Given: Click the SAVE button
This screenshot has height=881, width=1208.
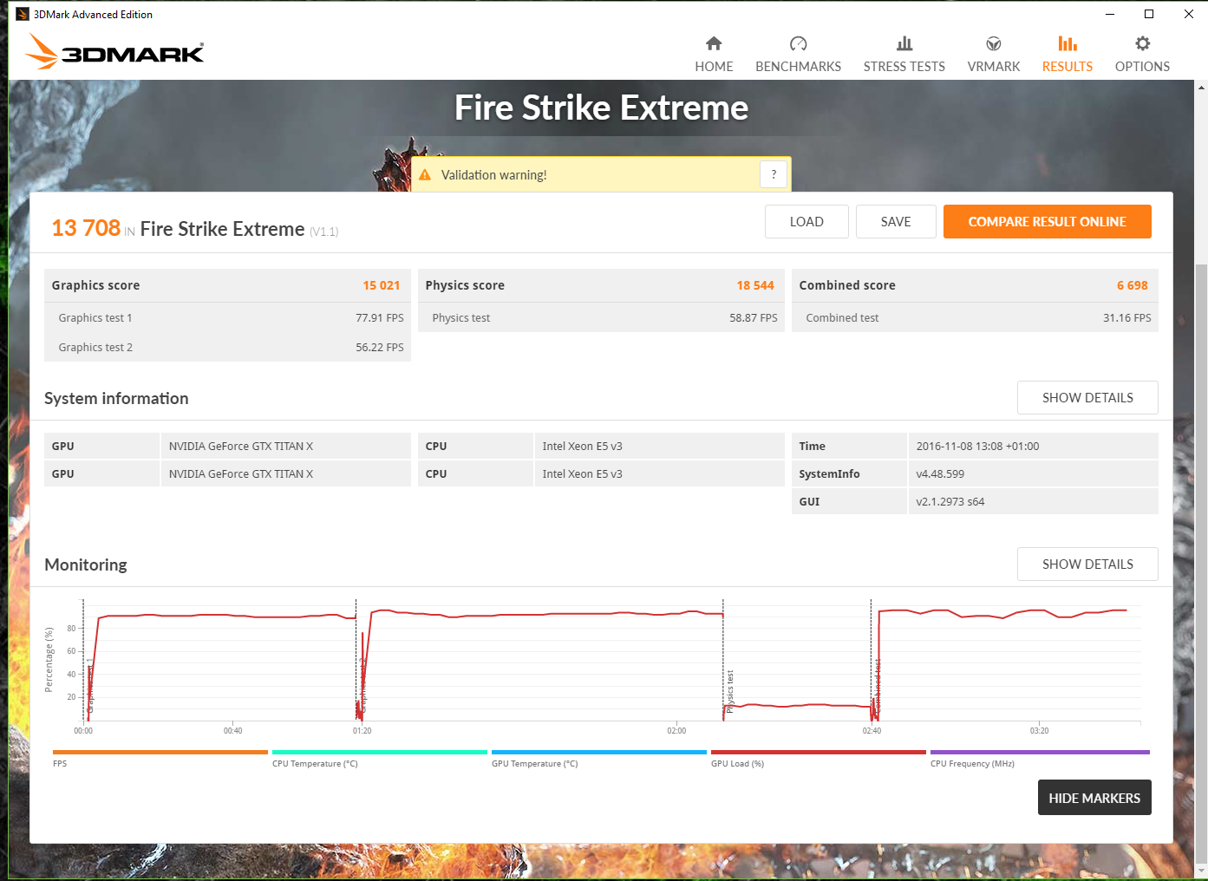Looking at the screenshot, I should [x=896, y=221].
